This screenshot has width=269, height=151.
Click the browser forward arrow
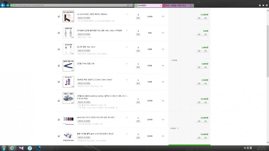(x=8, y=5)
